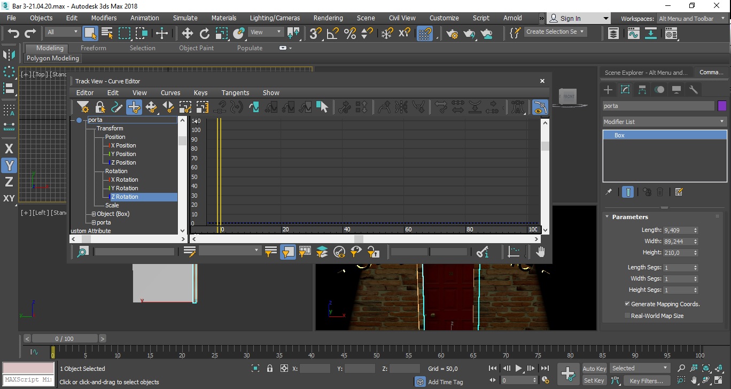Choose the Select and Move tool
Image resolution: width=731 pixels, height=389 pixels.
point(188,34)
